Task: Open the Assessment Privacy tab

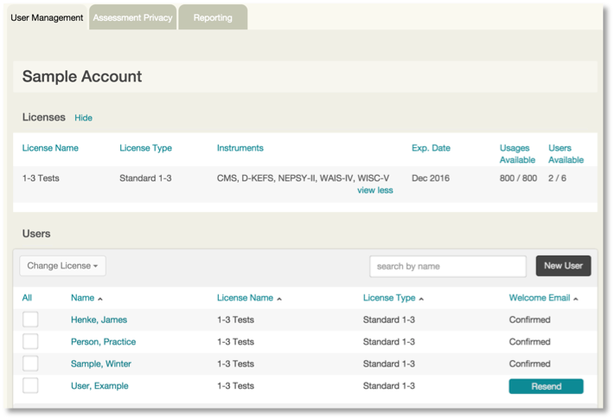Action: pos(132,17)
